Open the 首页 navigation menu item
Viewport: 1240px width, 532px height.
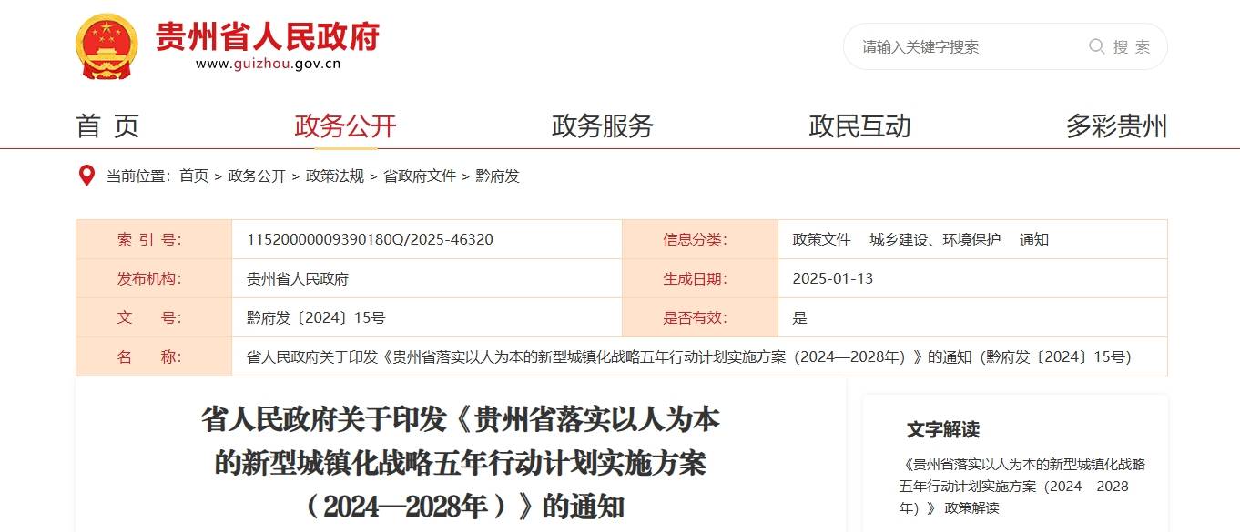[x=107, y=126]
